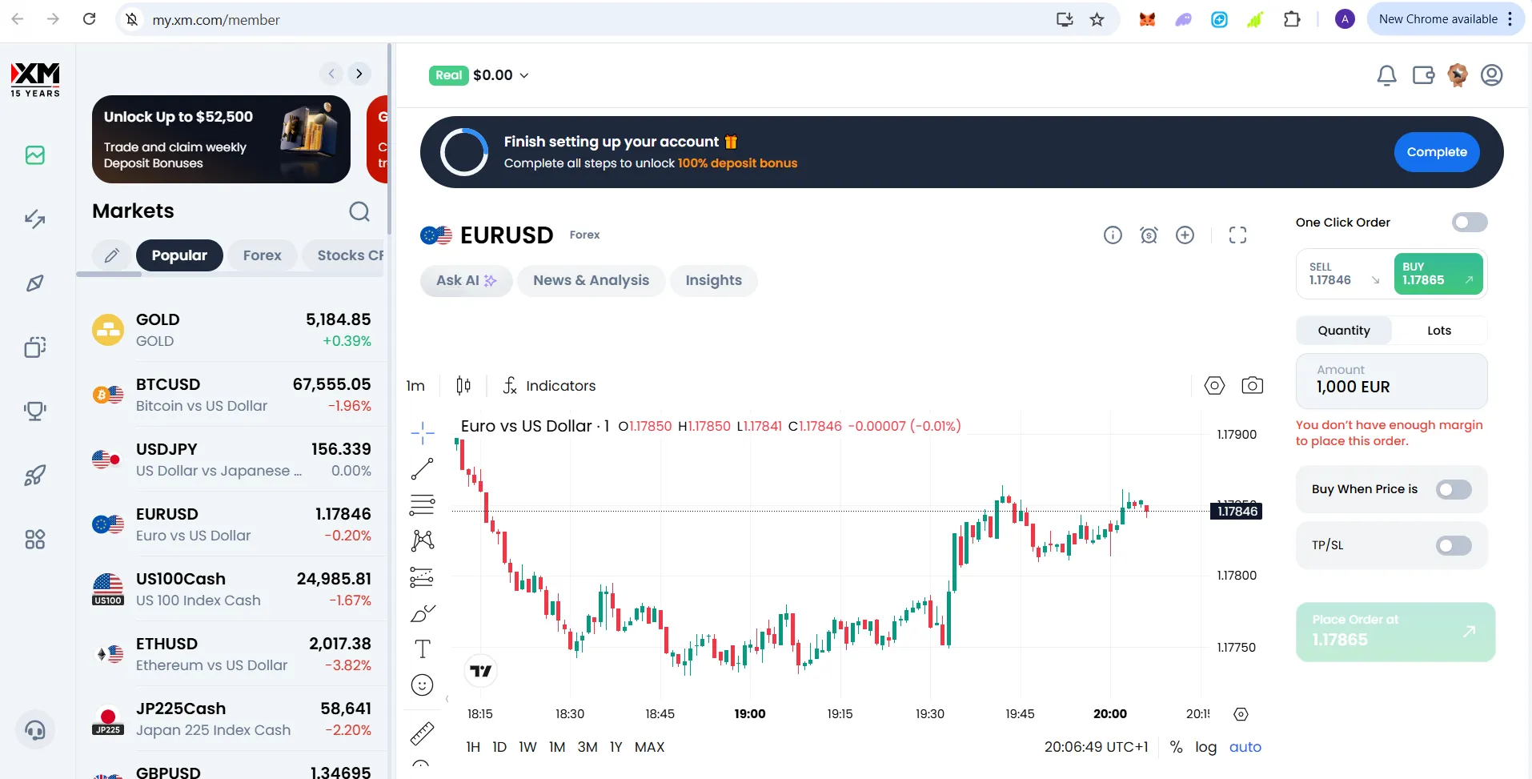Turn on the TP/SL switch

(1454, 545)
